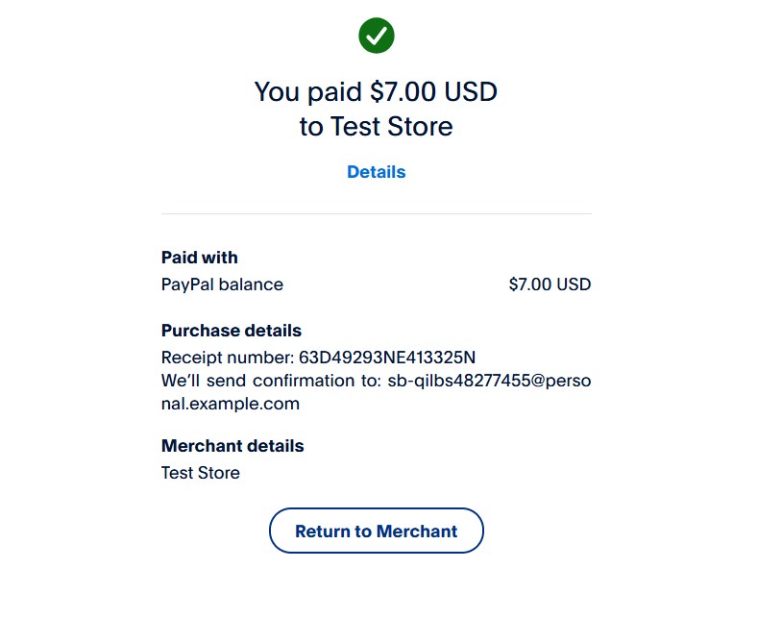Click the amount shown beside PayPal balance
The height and width of the screenshot is (618, 782).
click(550, 284)
